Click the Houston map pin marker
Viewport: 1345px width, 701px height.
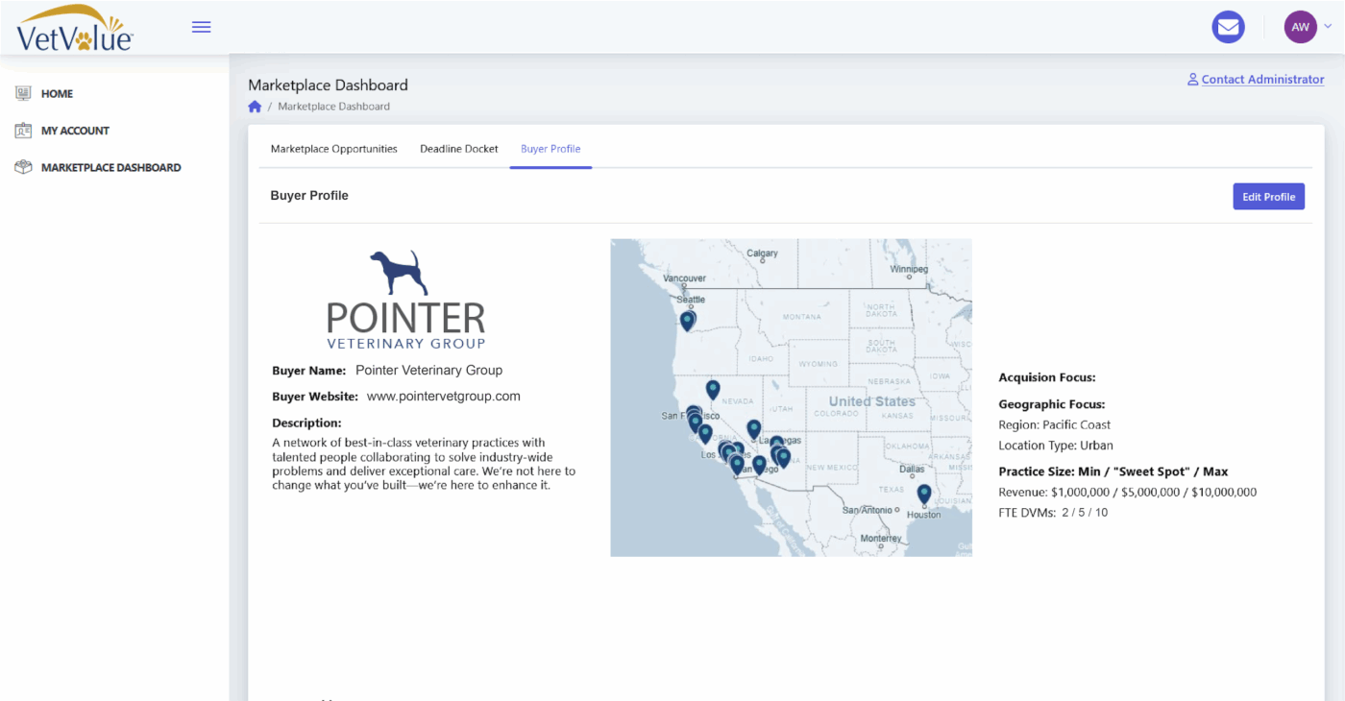pyautogui.click(x=924, y=494)
